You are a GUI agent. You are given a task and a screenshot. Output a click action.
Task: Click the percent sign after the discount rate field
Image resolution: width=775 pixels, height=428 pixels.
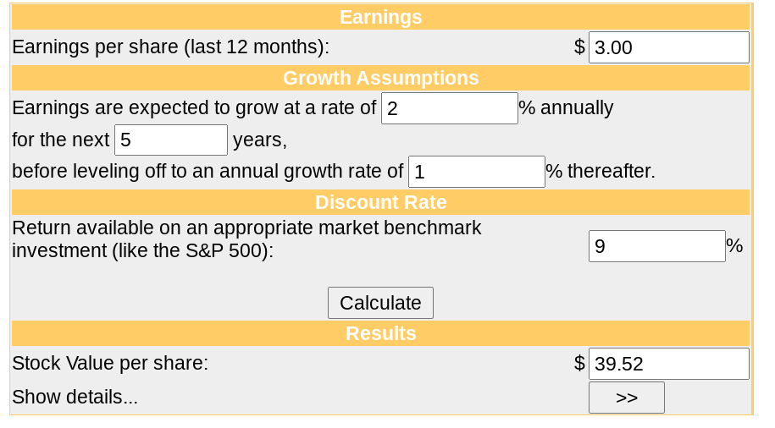point(734,245)
